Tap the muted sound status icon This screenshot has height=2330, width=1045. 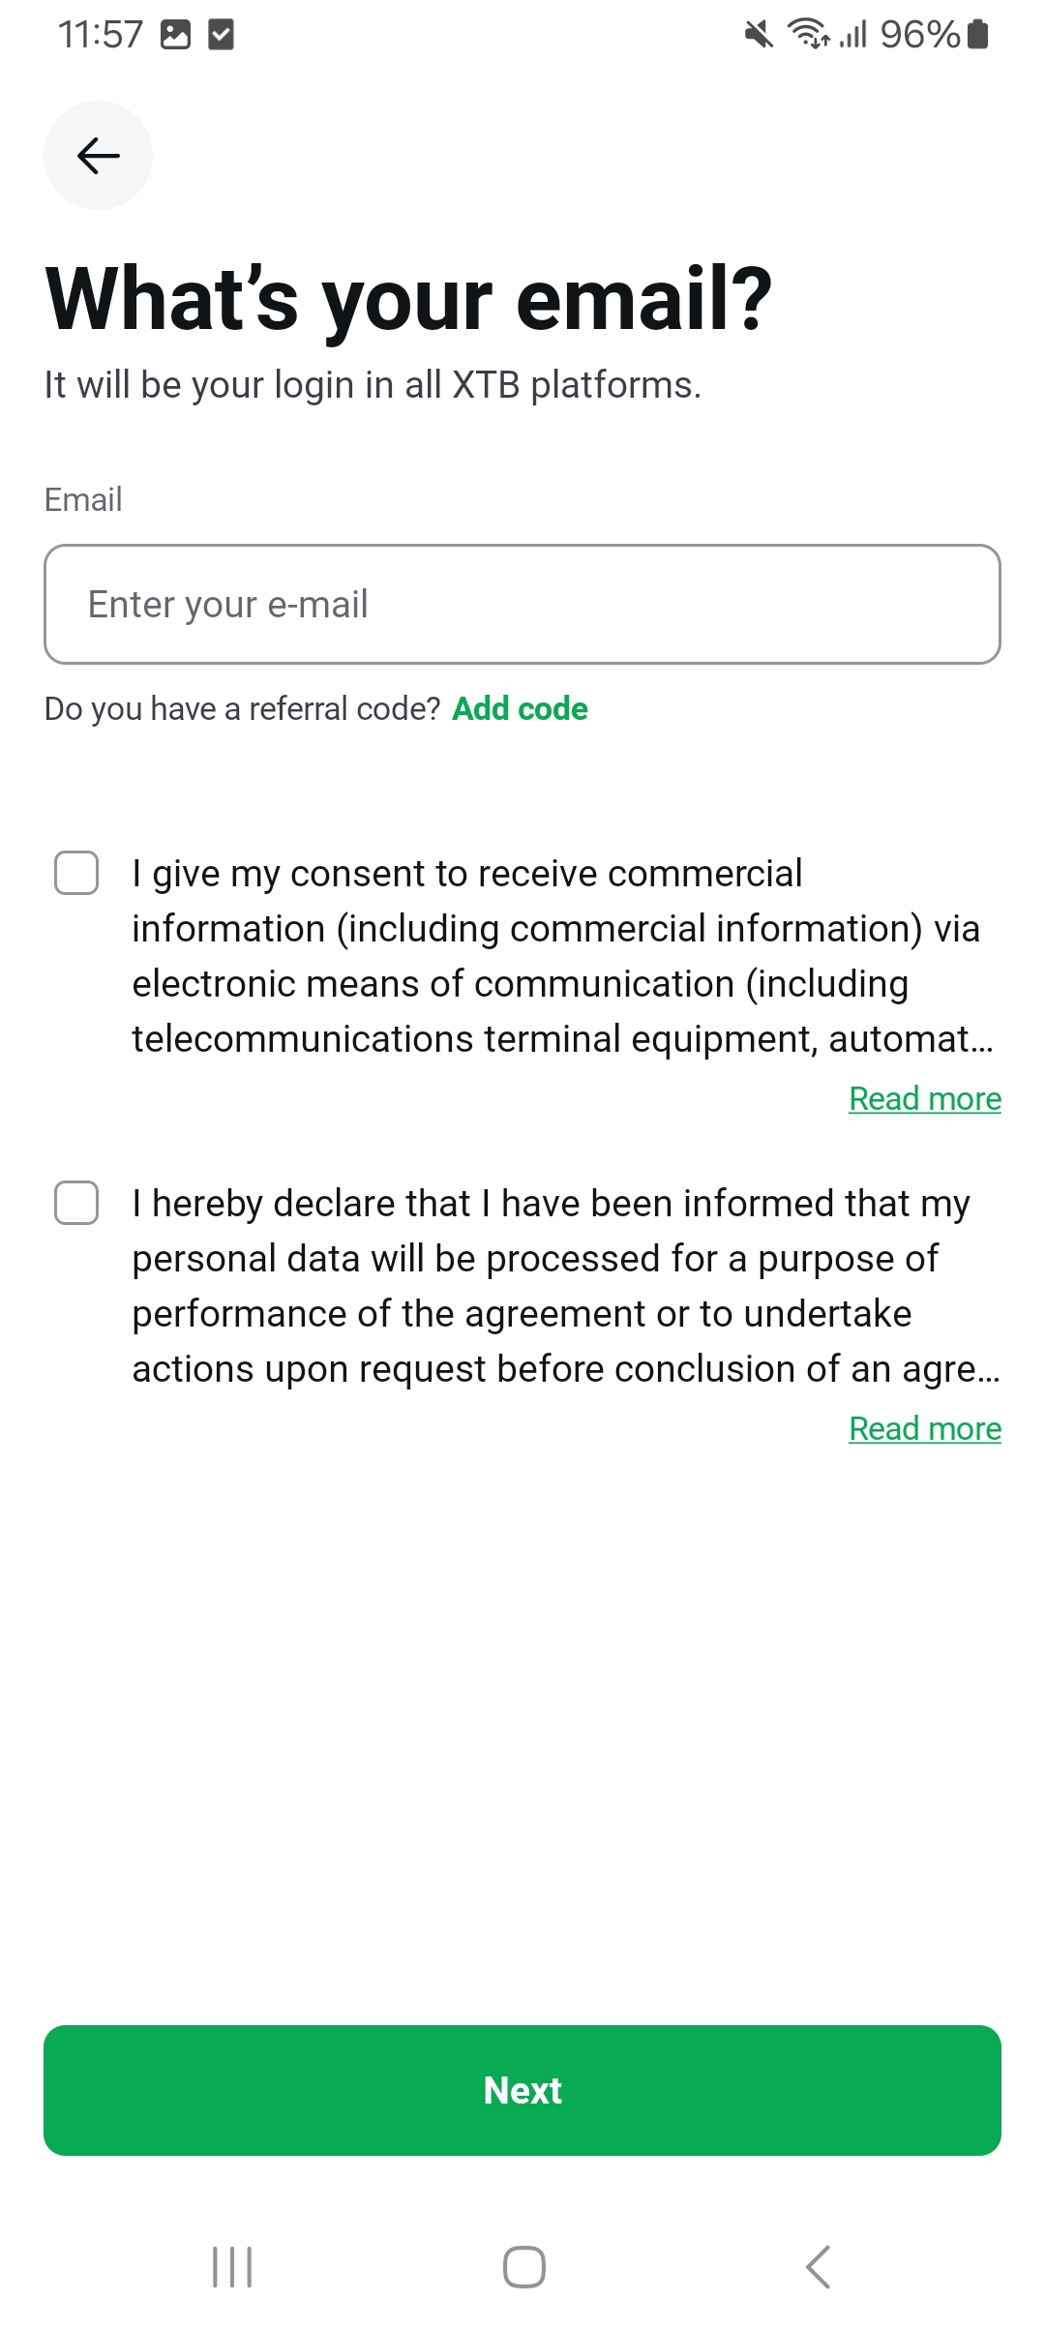(x=759, y=35)
